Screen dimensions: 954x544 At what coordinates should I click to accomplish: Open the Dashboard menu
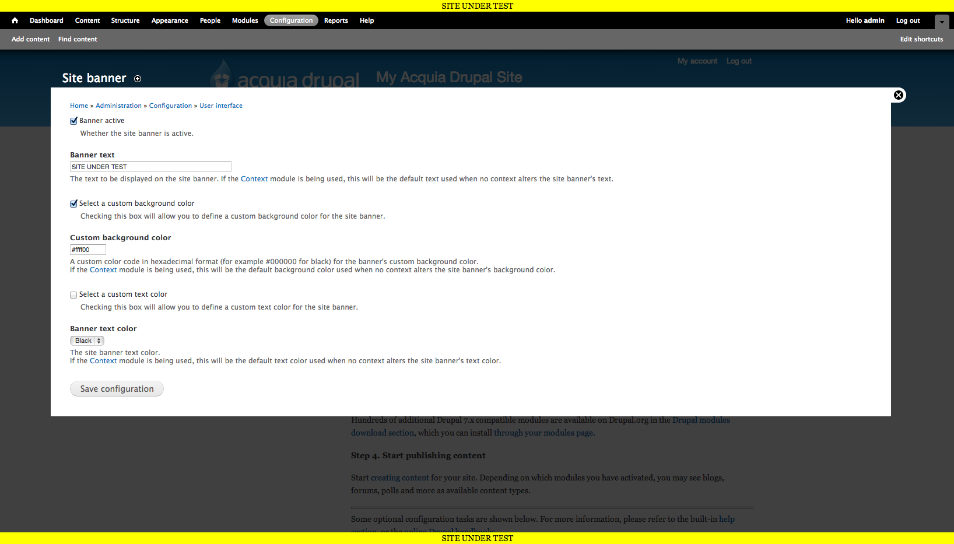(x=47, y=20)
